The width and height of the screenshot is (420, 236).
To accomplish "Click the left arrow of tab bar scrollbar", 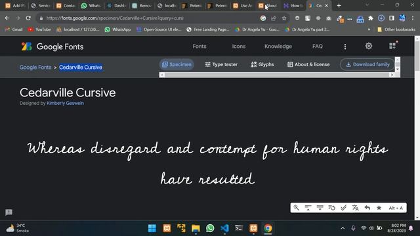I will click(162, 75).
